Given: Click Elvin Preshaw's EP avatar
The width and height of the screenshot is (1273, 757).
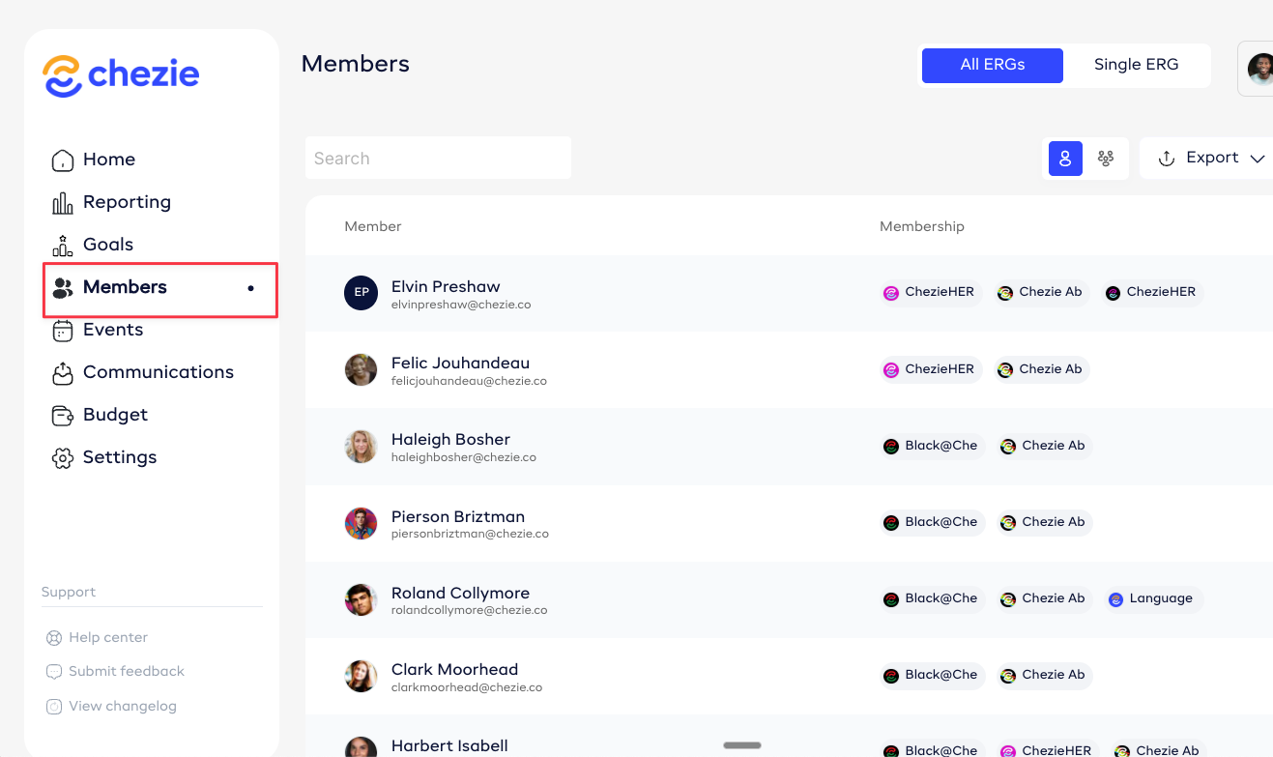Looking at the screenshot, I should coord(361,293).
